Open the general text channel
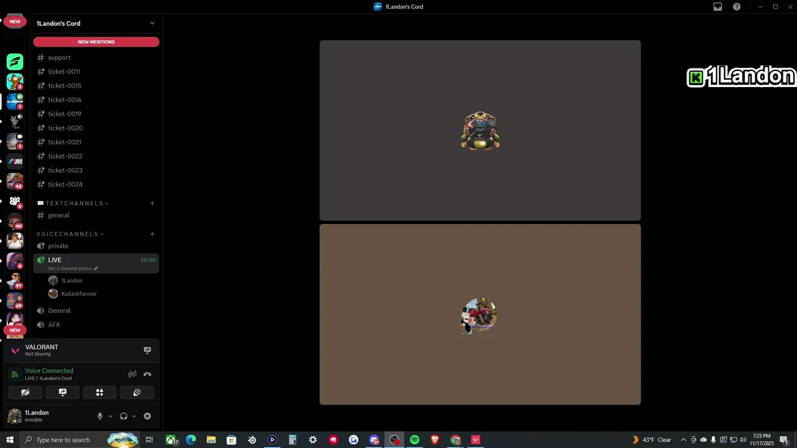Screen dimensions: 797x448 pyautogui.click(x=96, y=215)
